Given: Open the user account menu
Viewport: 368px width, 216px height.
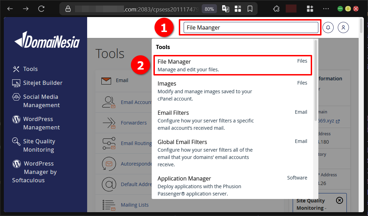Looking at the screenshot, I should 343,27.
